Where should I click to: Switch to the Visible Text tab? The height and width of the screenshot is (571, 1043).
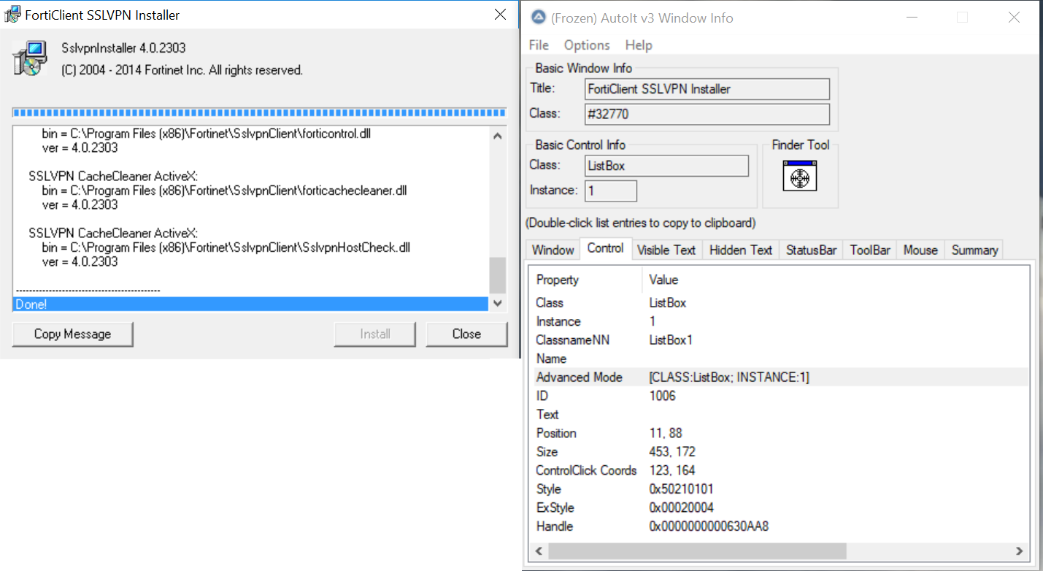666,250
